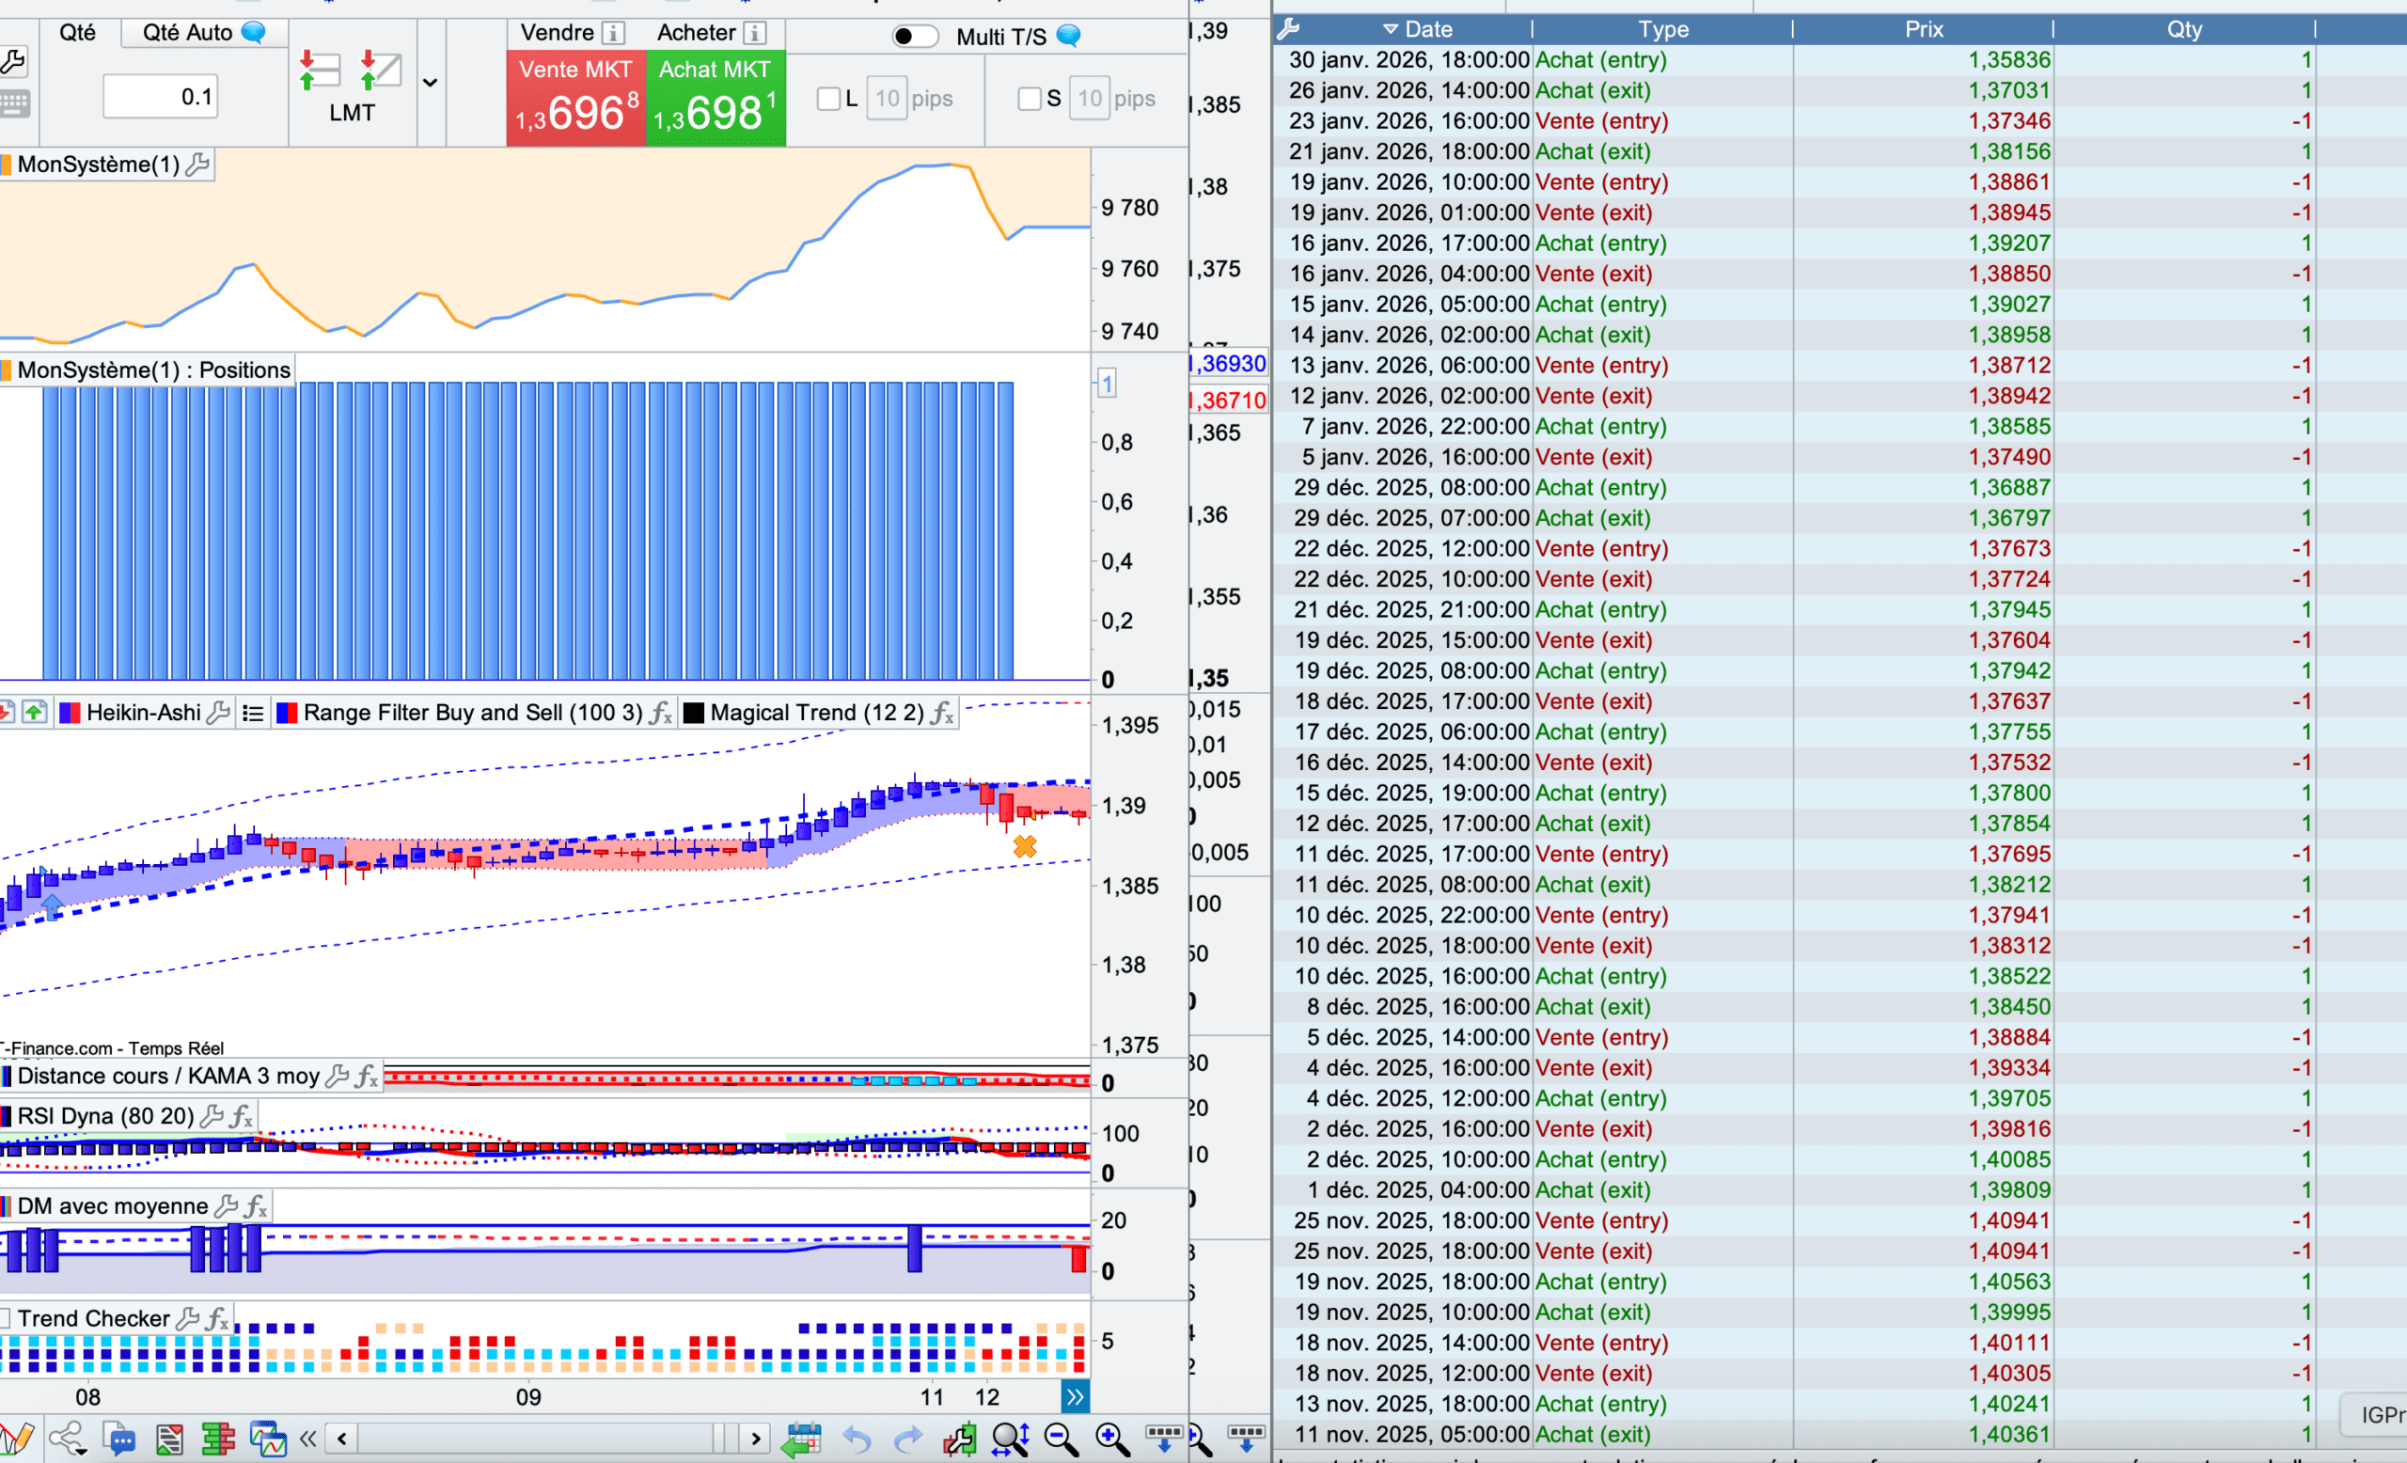2407x1463 pixels.
Task: Jump to latest data double-chevron button
Action: (x=1075, y=1396)
